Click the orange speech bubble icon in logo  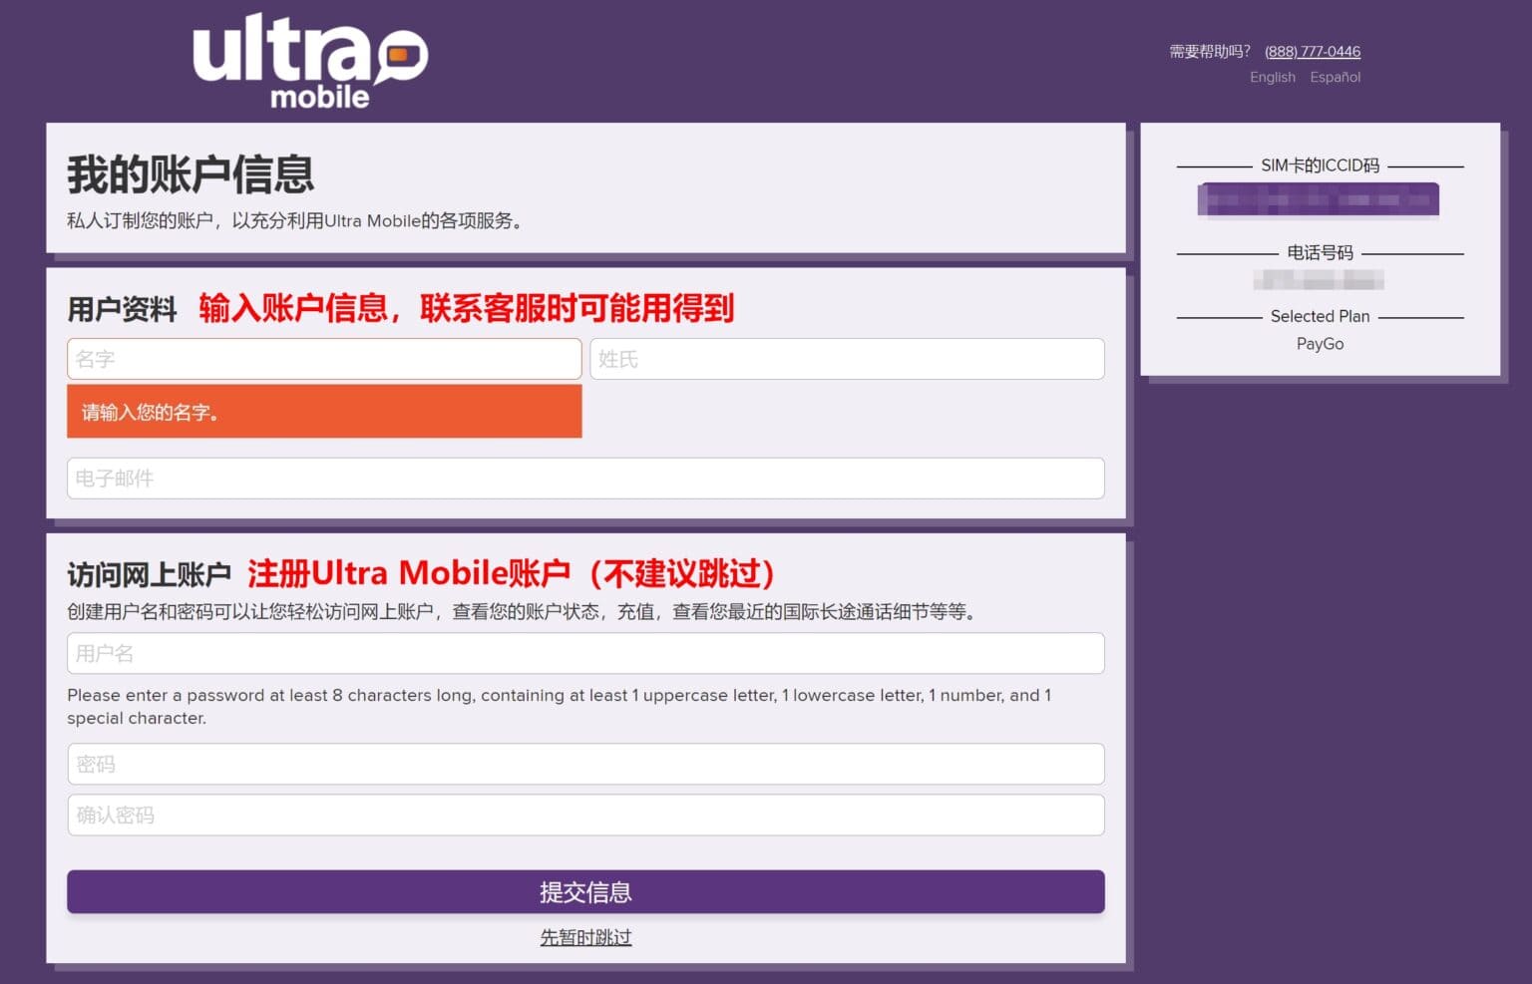coord(402,56)
